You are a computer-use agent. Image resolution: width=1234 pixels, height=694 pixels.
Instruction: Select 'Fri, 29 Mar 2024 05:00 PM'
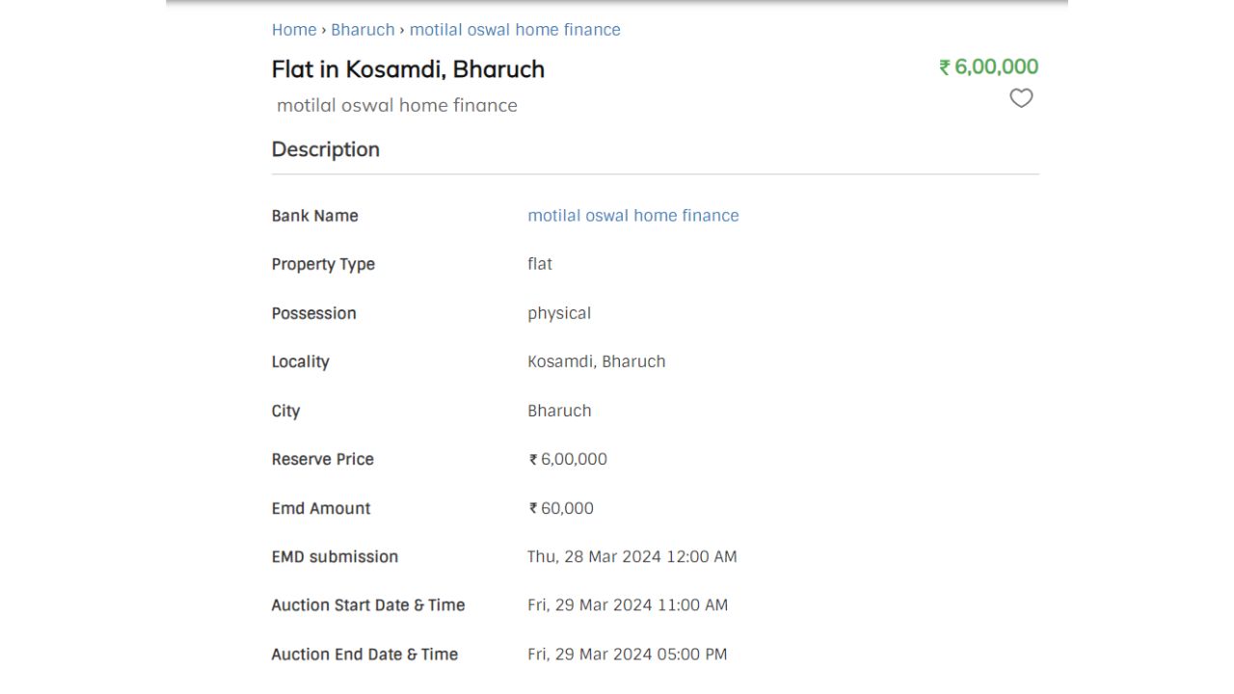coord(628,654)
